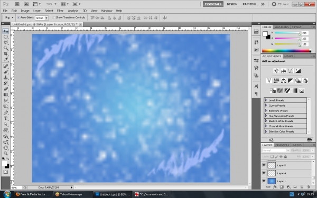Select the Move tool
Image resolution: width=317 pixels, height=198 pixels.
click(6, 31)
